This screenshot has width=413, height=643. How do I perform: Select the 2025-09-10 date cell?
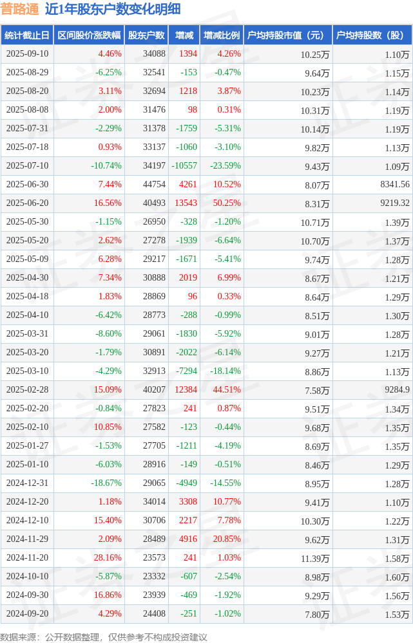(26, 54)
